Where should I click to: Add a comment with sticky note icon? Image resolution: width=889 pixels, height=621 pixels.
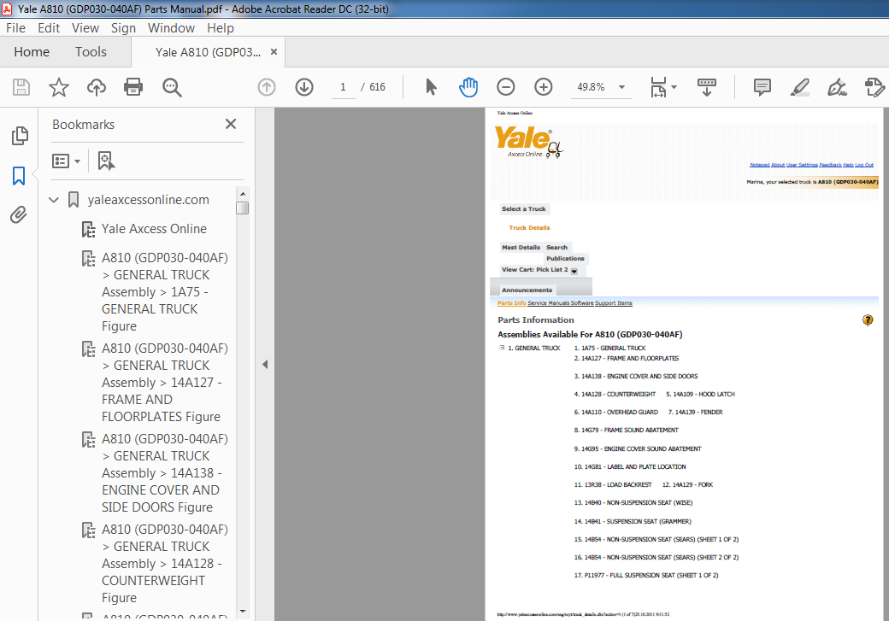[x=762, y=87]
